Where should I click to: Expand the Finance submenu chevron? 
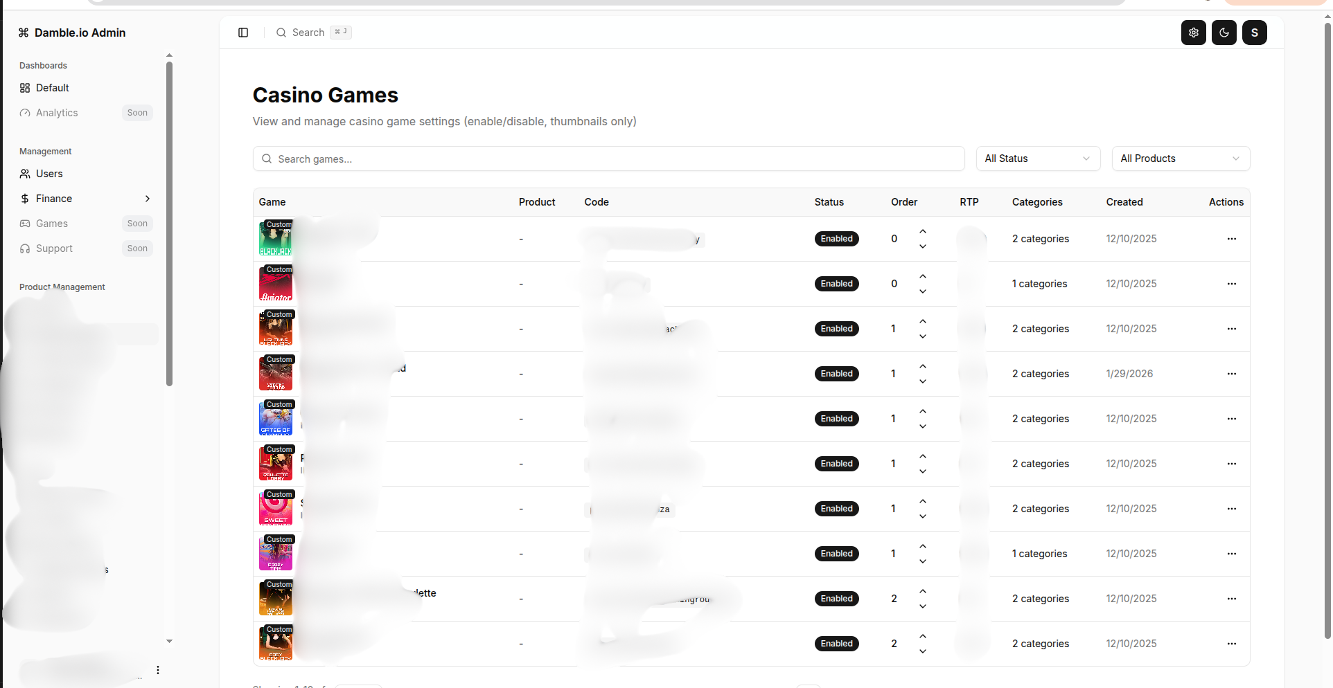pyautogui.click(x=147, y=199)
